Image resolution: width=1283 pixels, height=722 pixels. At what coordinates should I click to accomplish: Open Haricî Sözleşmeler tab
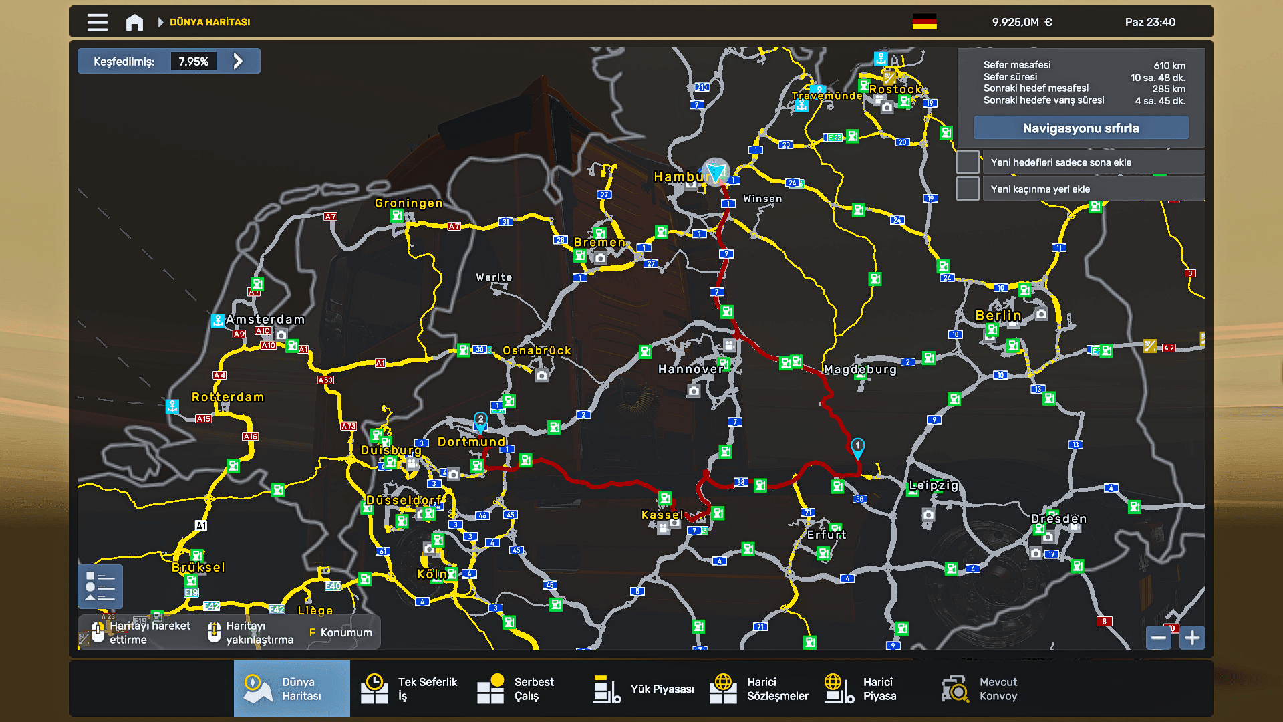click(x=759, y=689)
